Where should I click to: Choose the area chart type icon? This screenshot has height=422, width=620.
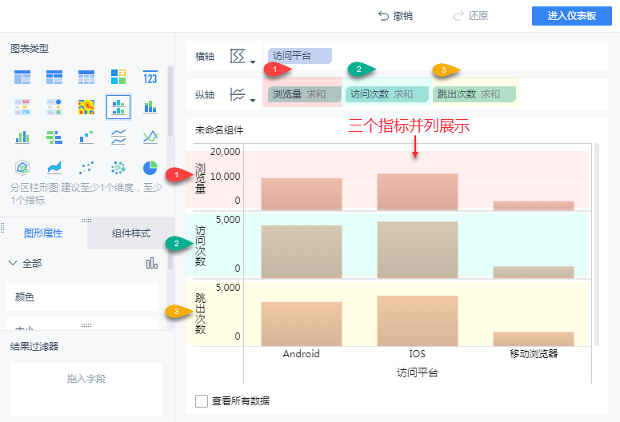pyautogui.click(x=54, y=168)
